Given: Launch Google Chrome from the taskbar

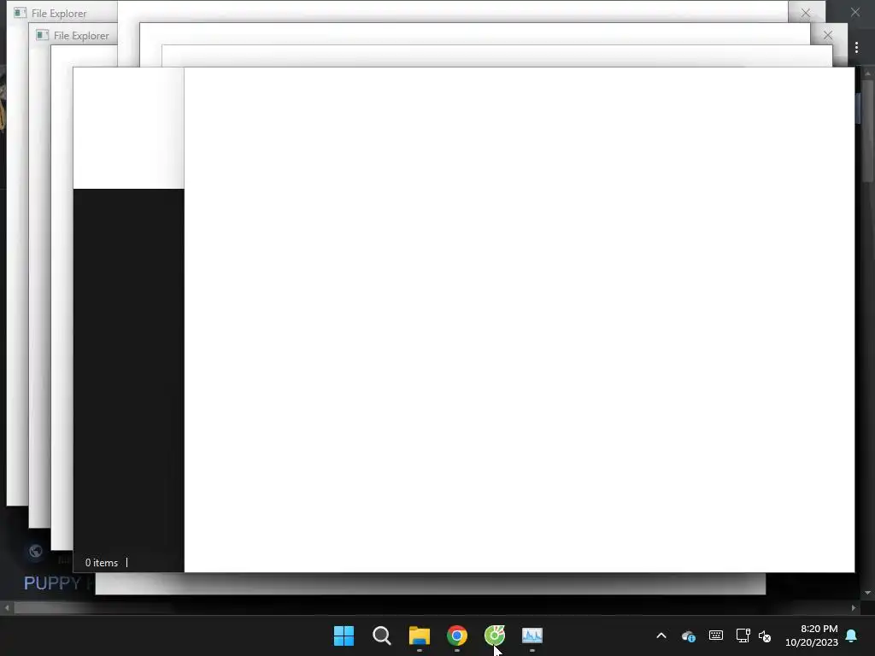Looking at the screenshot, I should (x=457, y=635).
